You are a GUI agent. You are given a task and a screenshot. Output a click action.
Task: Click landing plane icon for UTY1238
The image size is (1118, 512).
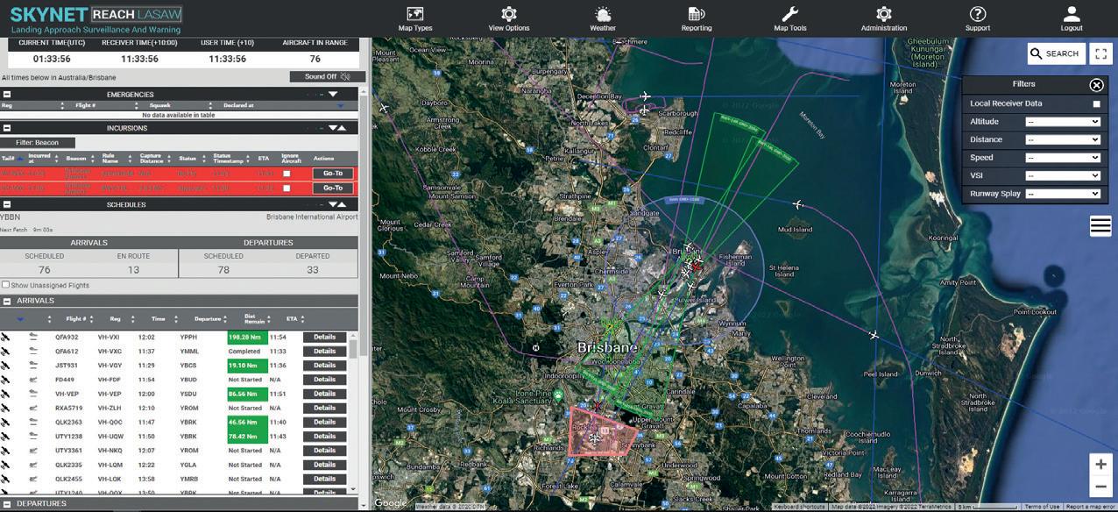pos(34,437)
